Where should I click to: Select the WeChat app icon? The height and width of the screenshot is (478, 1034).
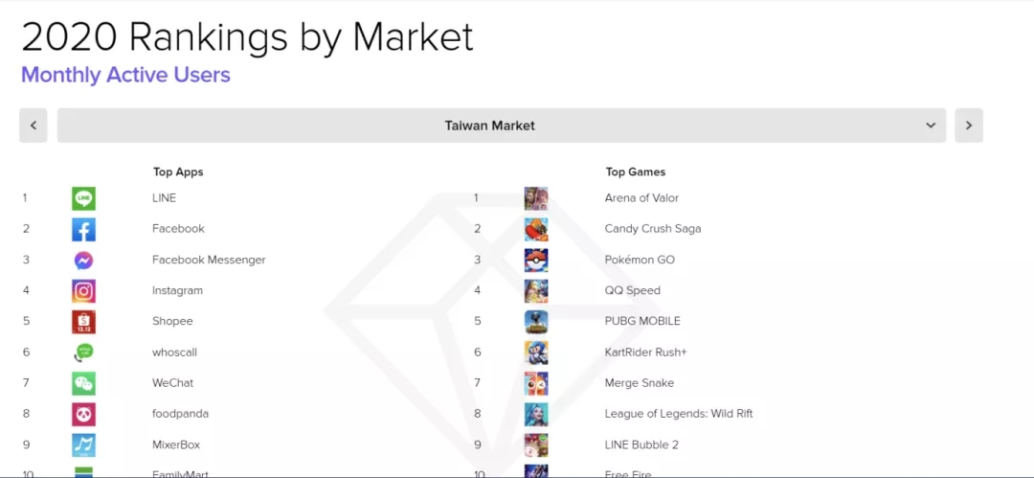click(83, 383)
